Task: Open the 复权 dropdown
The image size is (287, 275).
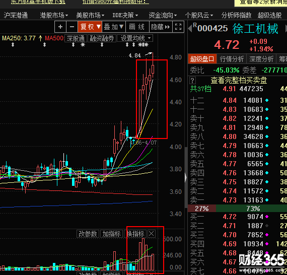Action: (x=90, y=27)
